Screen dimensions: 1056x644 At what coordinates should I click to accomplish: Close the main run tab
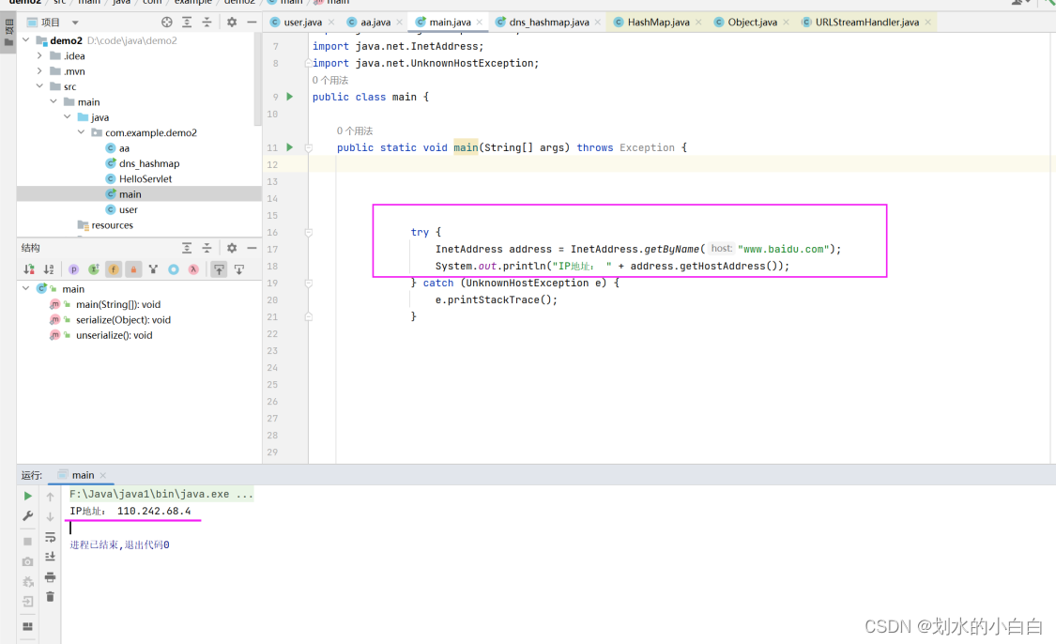point(103,476)
